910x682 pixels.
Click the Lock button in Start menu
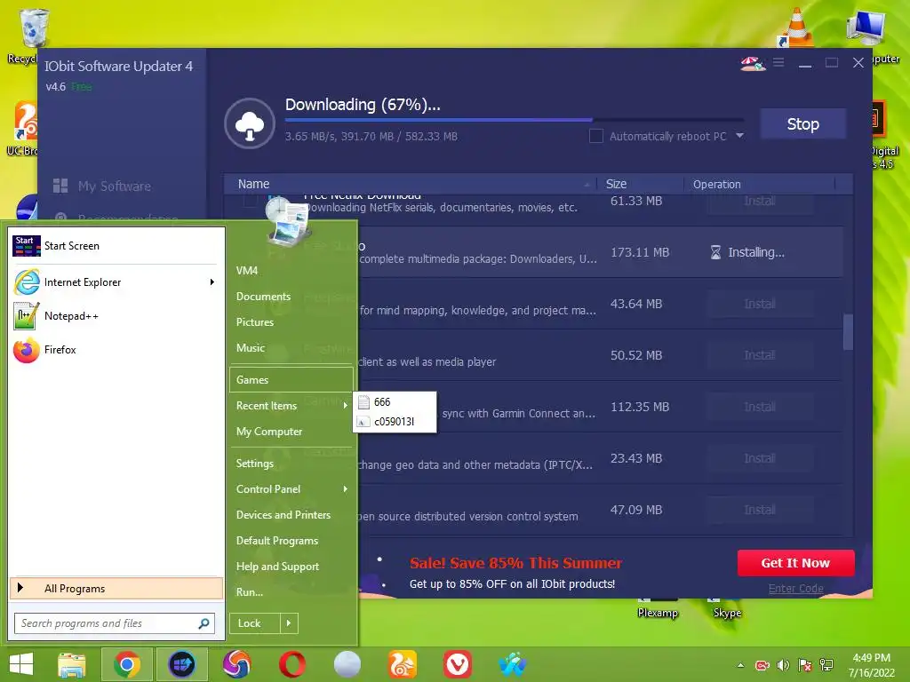tap(255, 623)
